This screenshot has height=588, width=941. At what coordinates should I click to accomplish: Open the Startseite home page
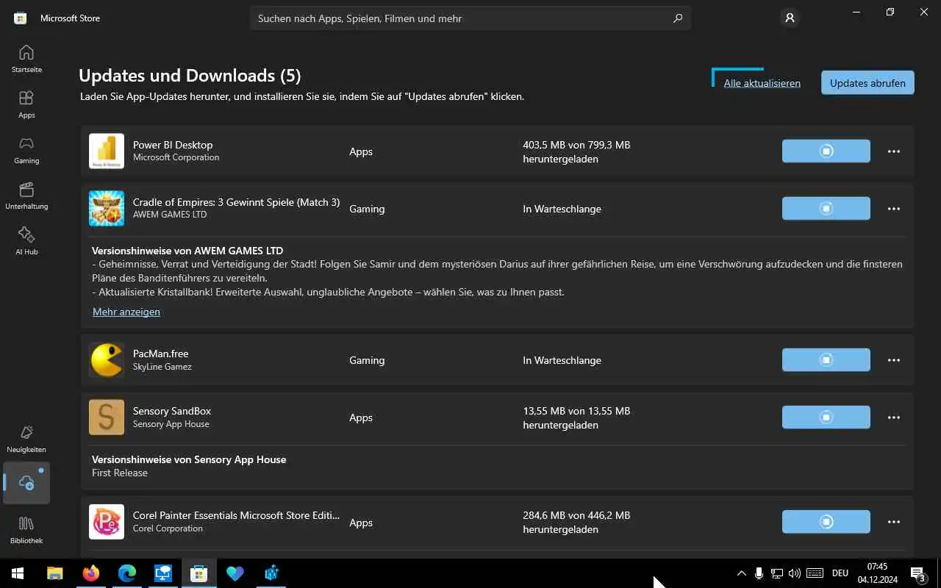(26, 59)
